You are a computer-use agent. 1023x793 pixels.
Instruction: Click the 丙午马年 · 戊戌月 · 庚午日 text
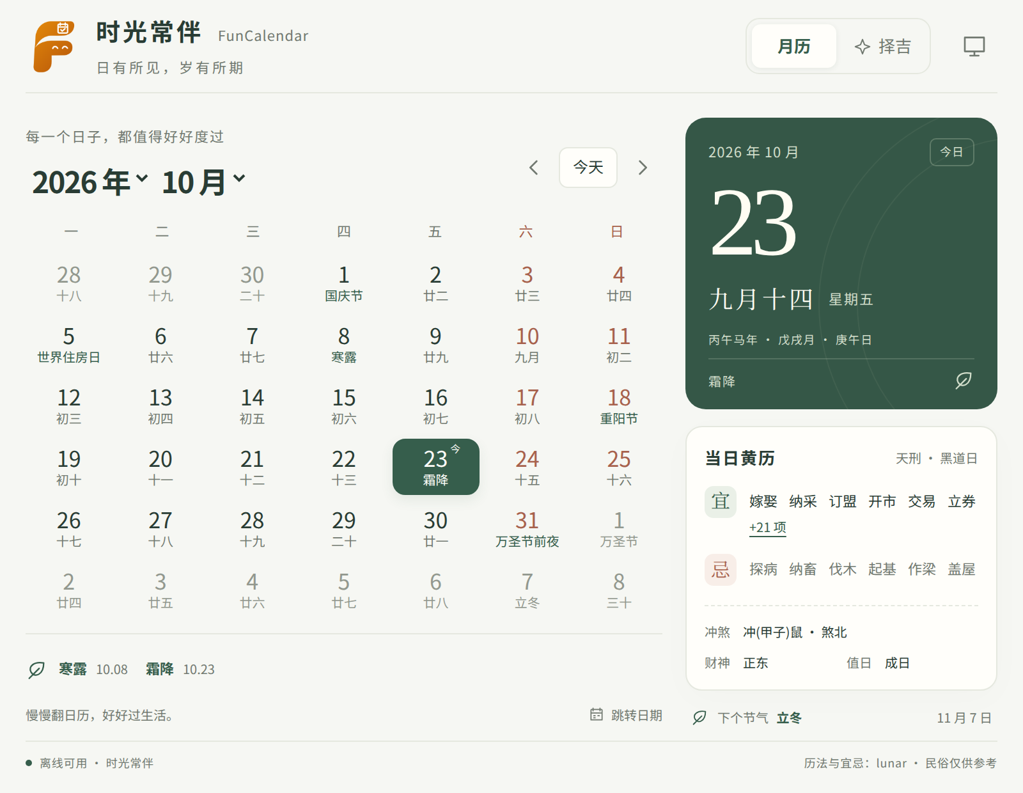[790, 340]
